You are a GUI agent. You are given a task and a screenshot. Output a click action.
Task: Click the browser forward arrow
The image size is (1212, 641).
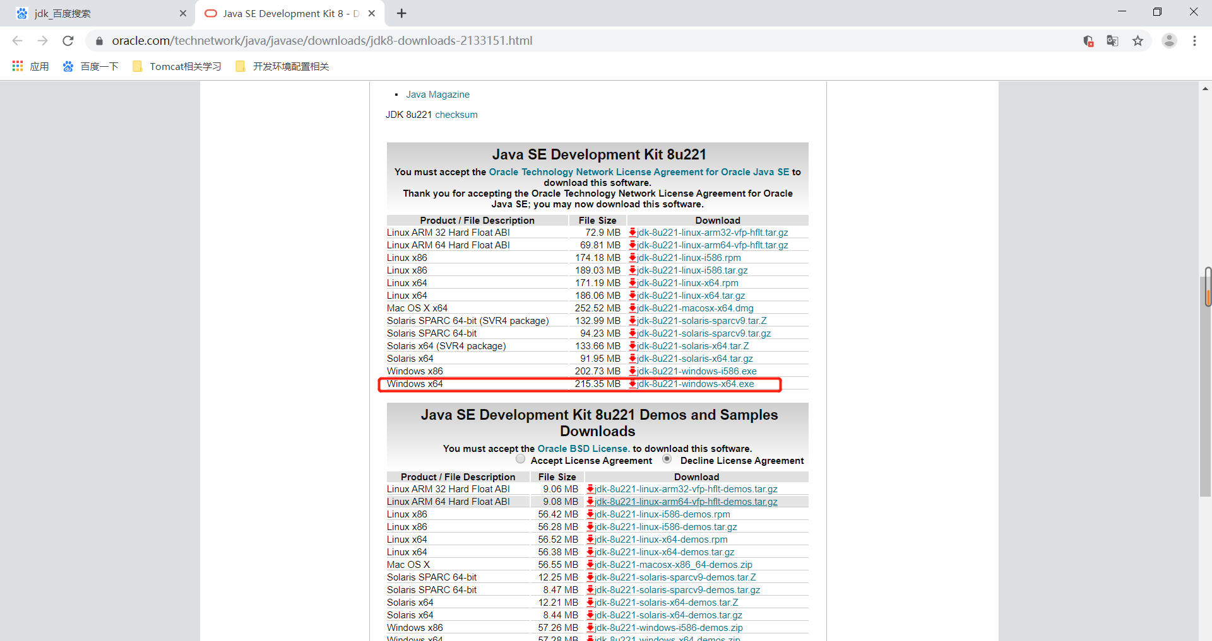[42, 40]
